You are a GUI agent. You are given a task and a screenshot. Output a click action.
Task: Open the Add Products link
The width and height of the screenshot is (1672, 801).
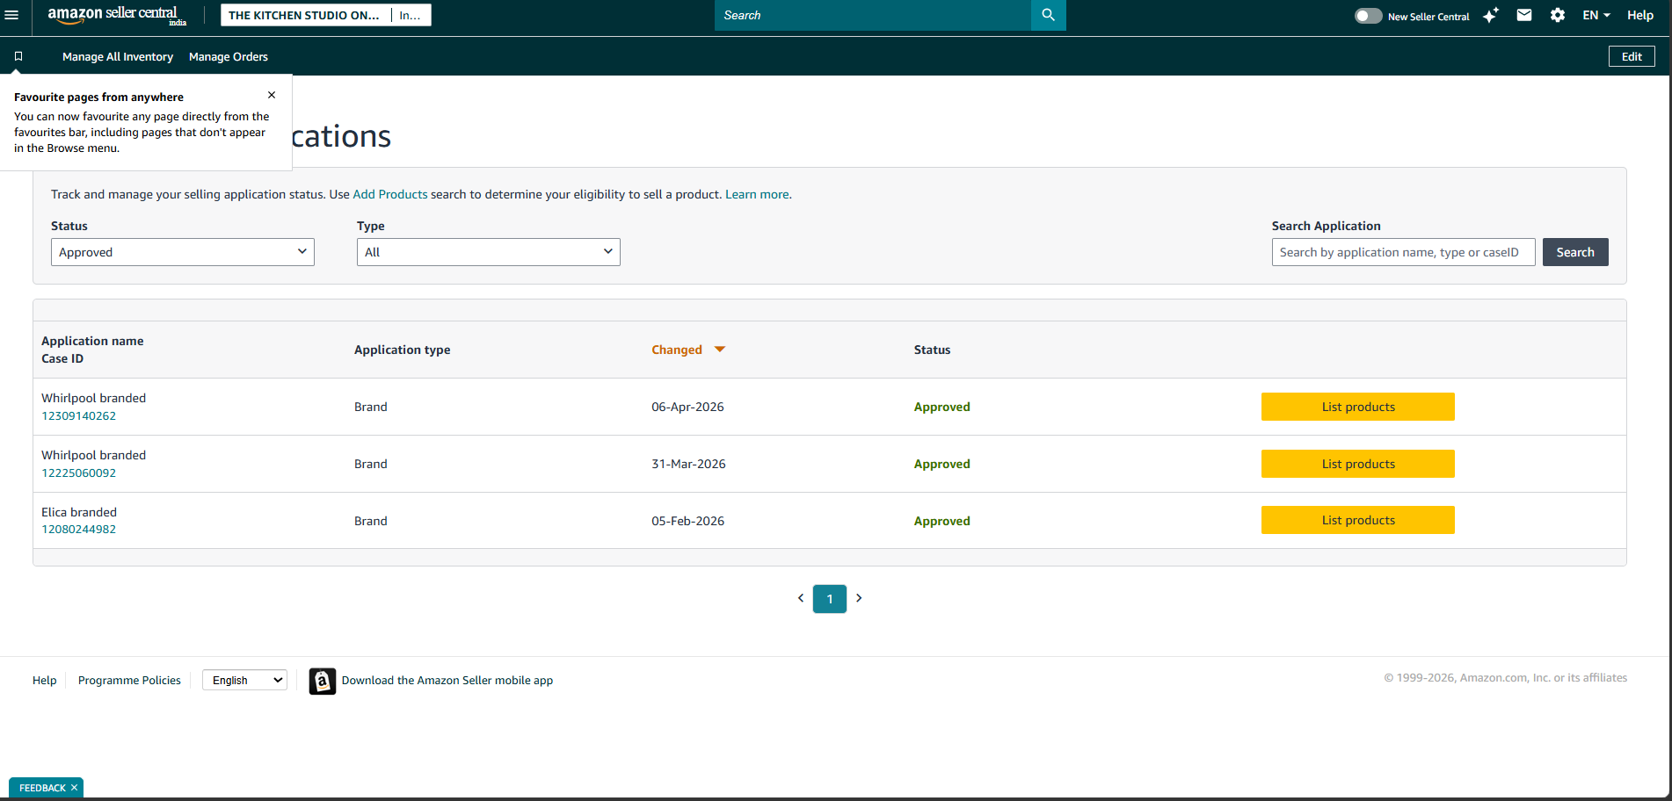pyautogui.click(x=390, y=194)
